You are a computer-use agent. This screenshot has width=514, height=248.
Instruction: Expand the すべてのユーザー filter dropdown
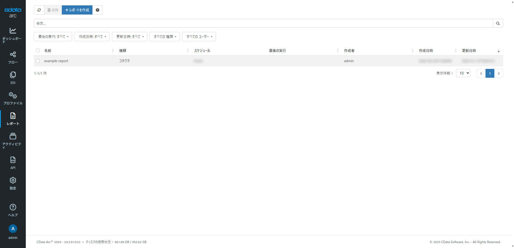[x=199, y=37]
